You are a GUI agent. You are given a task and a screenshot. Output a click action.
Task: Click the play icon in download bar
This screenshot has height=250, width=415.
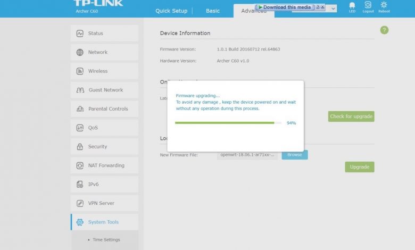(260, 7)
